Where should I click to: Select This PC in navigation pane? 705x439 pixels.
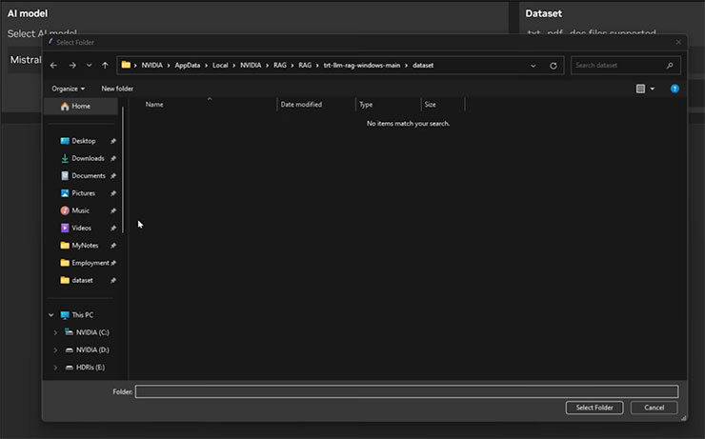[83, 315]
